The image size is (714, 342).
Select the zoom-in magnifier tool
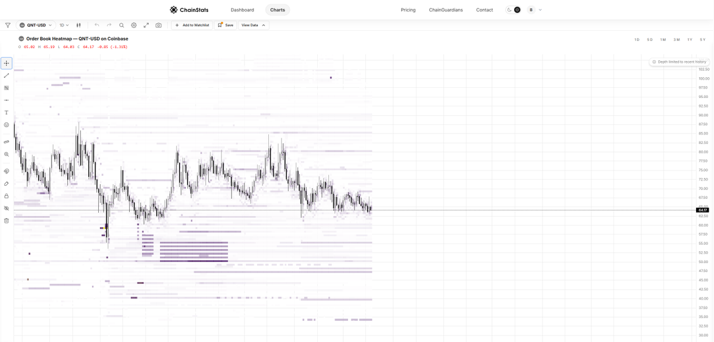pos(7,154)
